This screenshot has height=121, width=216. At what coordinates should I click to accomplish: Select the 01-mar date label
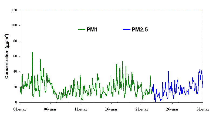click(20, 109)
